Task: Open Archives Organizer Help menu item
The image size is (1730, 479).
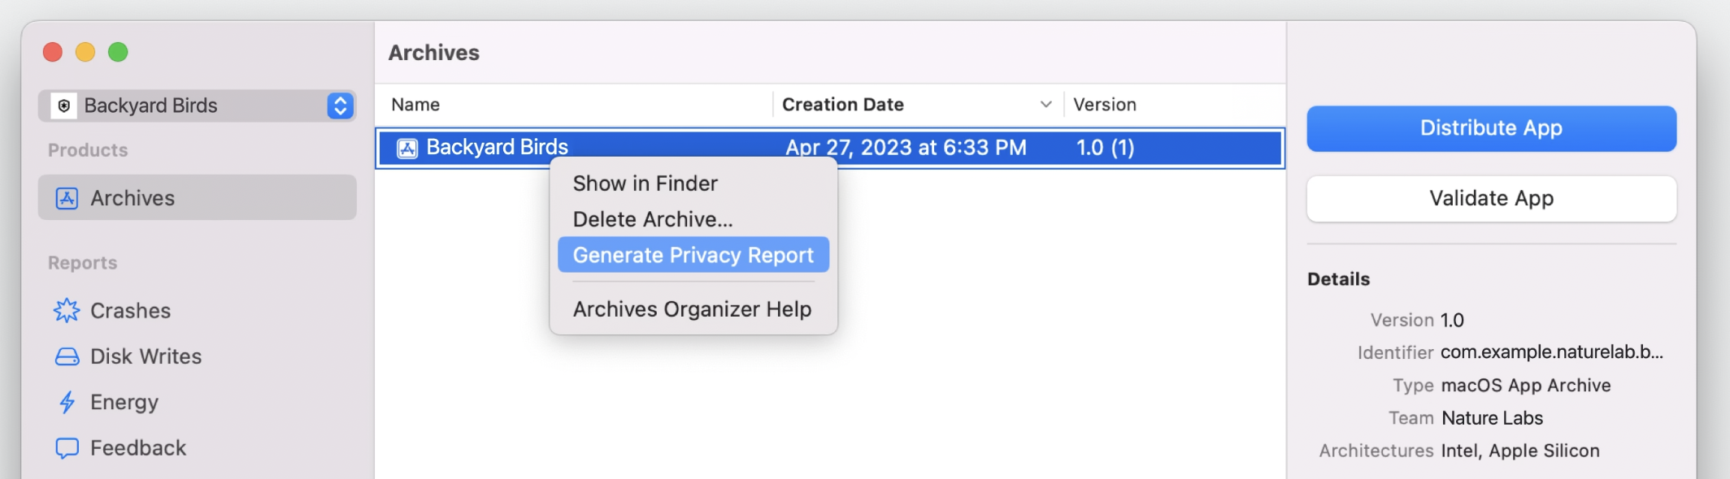Action: click(x=693, y=309)
